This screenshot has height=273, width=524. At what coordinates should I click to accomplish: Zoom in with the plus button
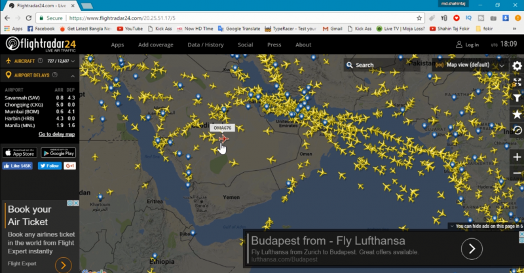point(517,157)
